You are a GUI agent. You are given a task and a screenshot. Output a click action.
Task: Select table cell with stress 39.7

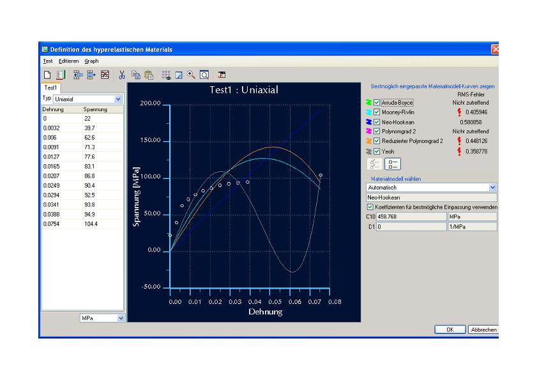pyautogui.click(x=103, y=128)
